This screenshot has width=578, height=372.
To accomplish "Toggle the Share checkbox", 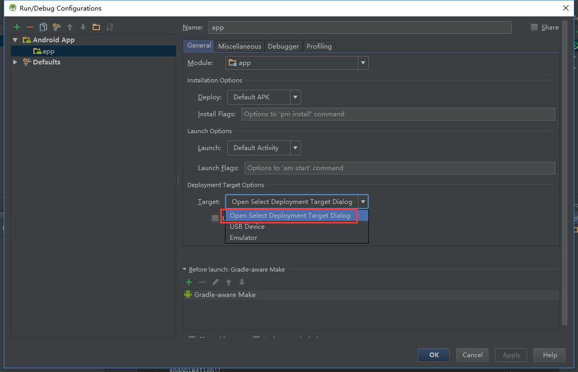I will coord(534,27).
